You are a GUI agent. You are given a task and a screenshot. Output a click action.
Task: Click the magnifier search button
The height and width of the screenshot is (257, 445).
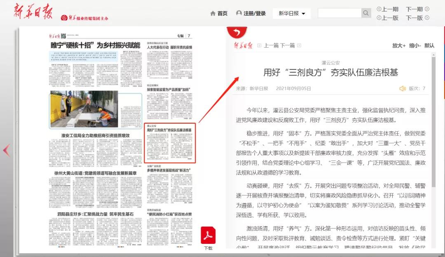(366, 13)
